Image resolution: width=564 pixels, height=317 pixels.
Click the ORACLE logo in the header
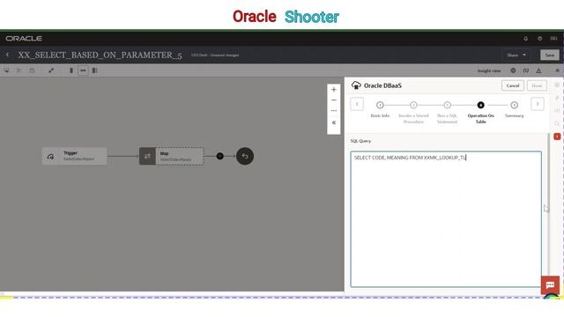point(24,39)
